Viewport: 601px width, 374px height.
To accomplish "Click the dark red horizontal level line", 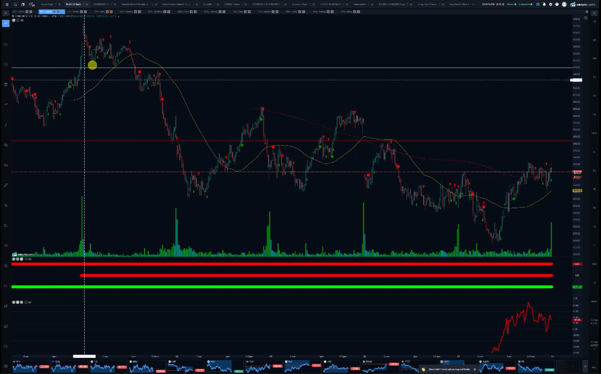I will [x=292, y=141].
